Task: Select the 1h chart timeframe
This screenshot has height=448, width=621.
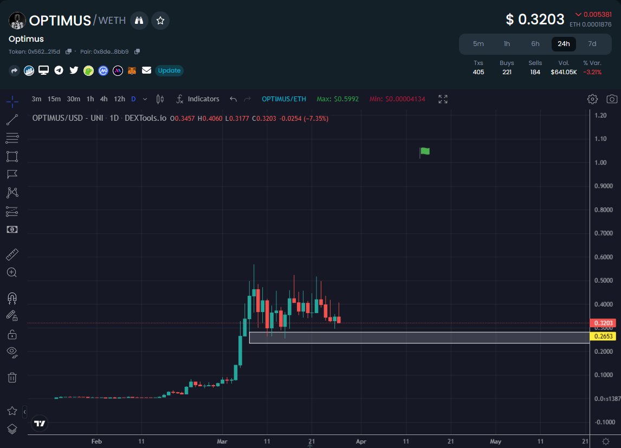Action: (90, 99)
